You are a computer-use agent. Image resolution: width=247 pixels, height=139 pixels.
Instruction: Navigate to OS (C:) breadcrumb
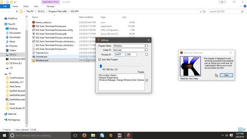click(41, 12)
